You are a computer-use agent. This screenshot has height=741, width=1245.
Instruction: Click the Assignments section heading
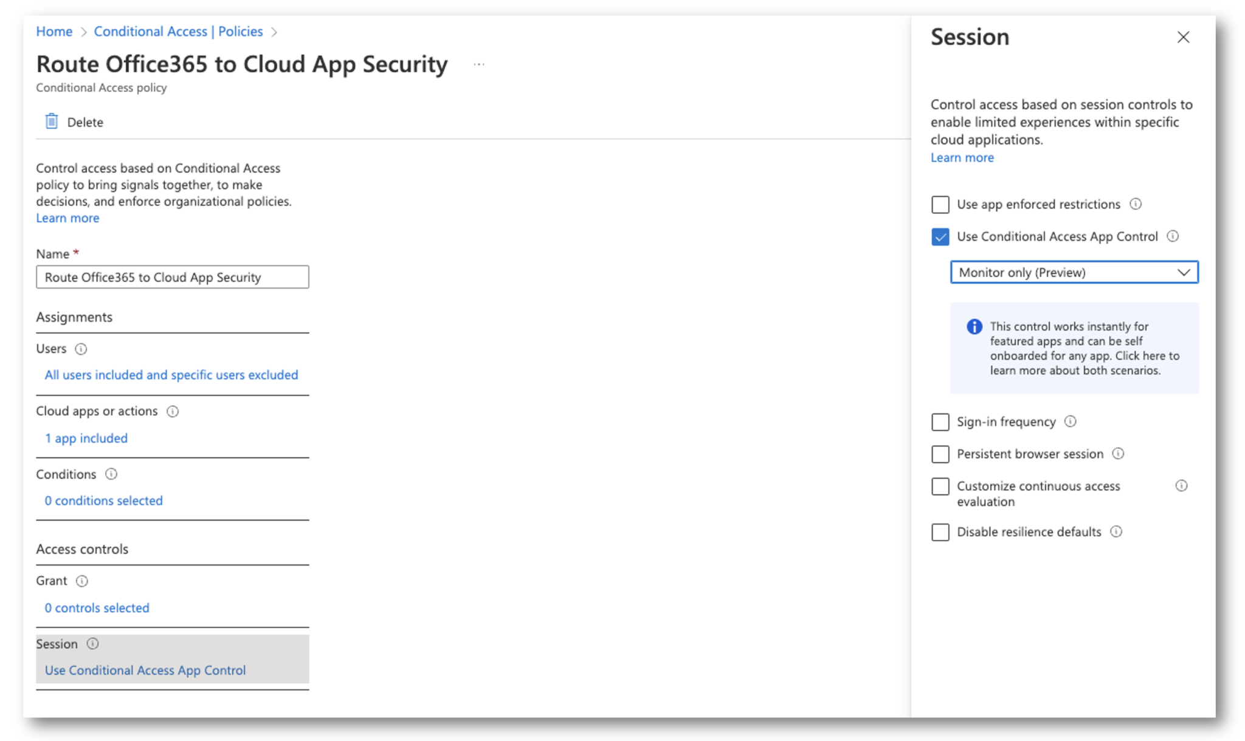point(74,318)
